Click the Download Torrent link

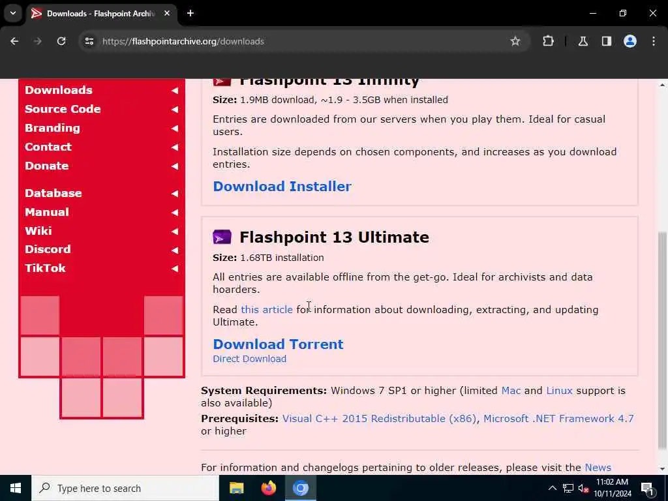[278, 344]
